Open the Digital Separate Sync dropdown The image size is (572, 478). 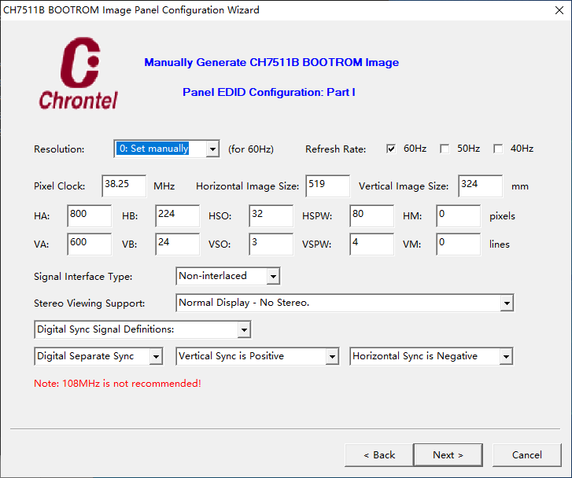coord(98,356)
